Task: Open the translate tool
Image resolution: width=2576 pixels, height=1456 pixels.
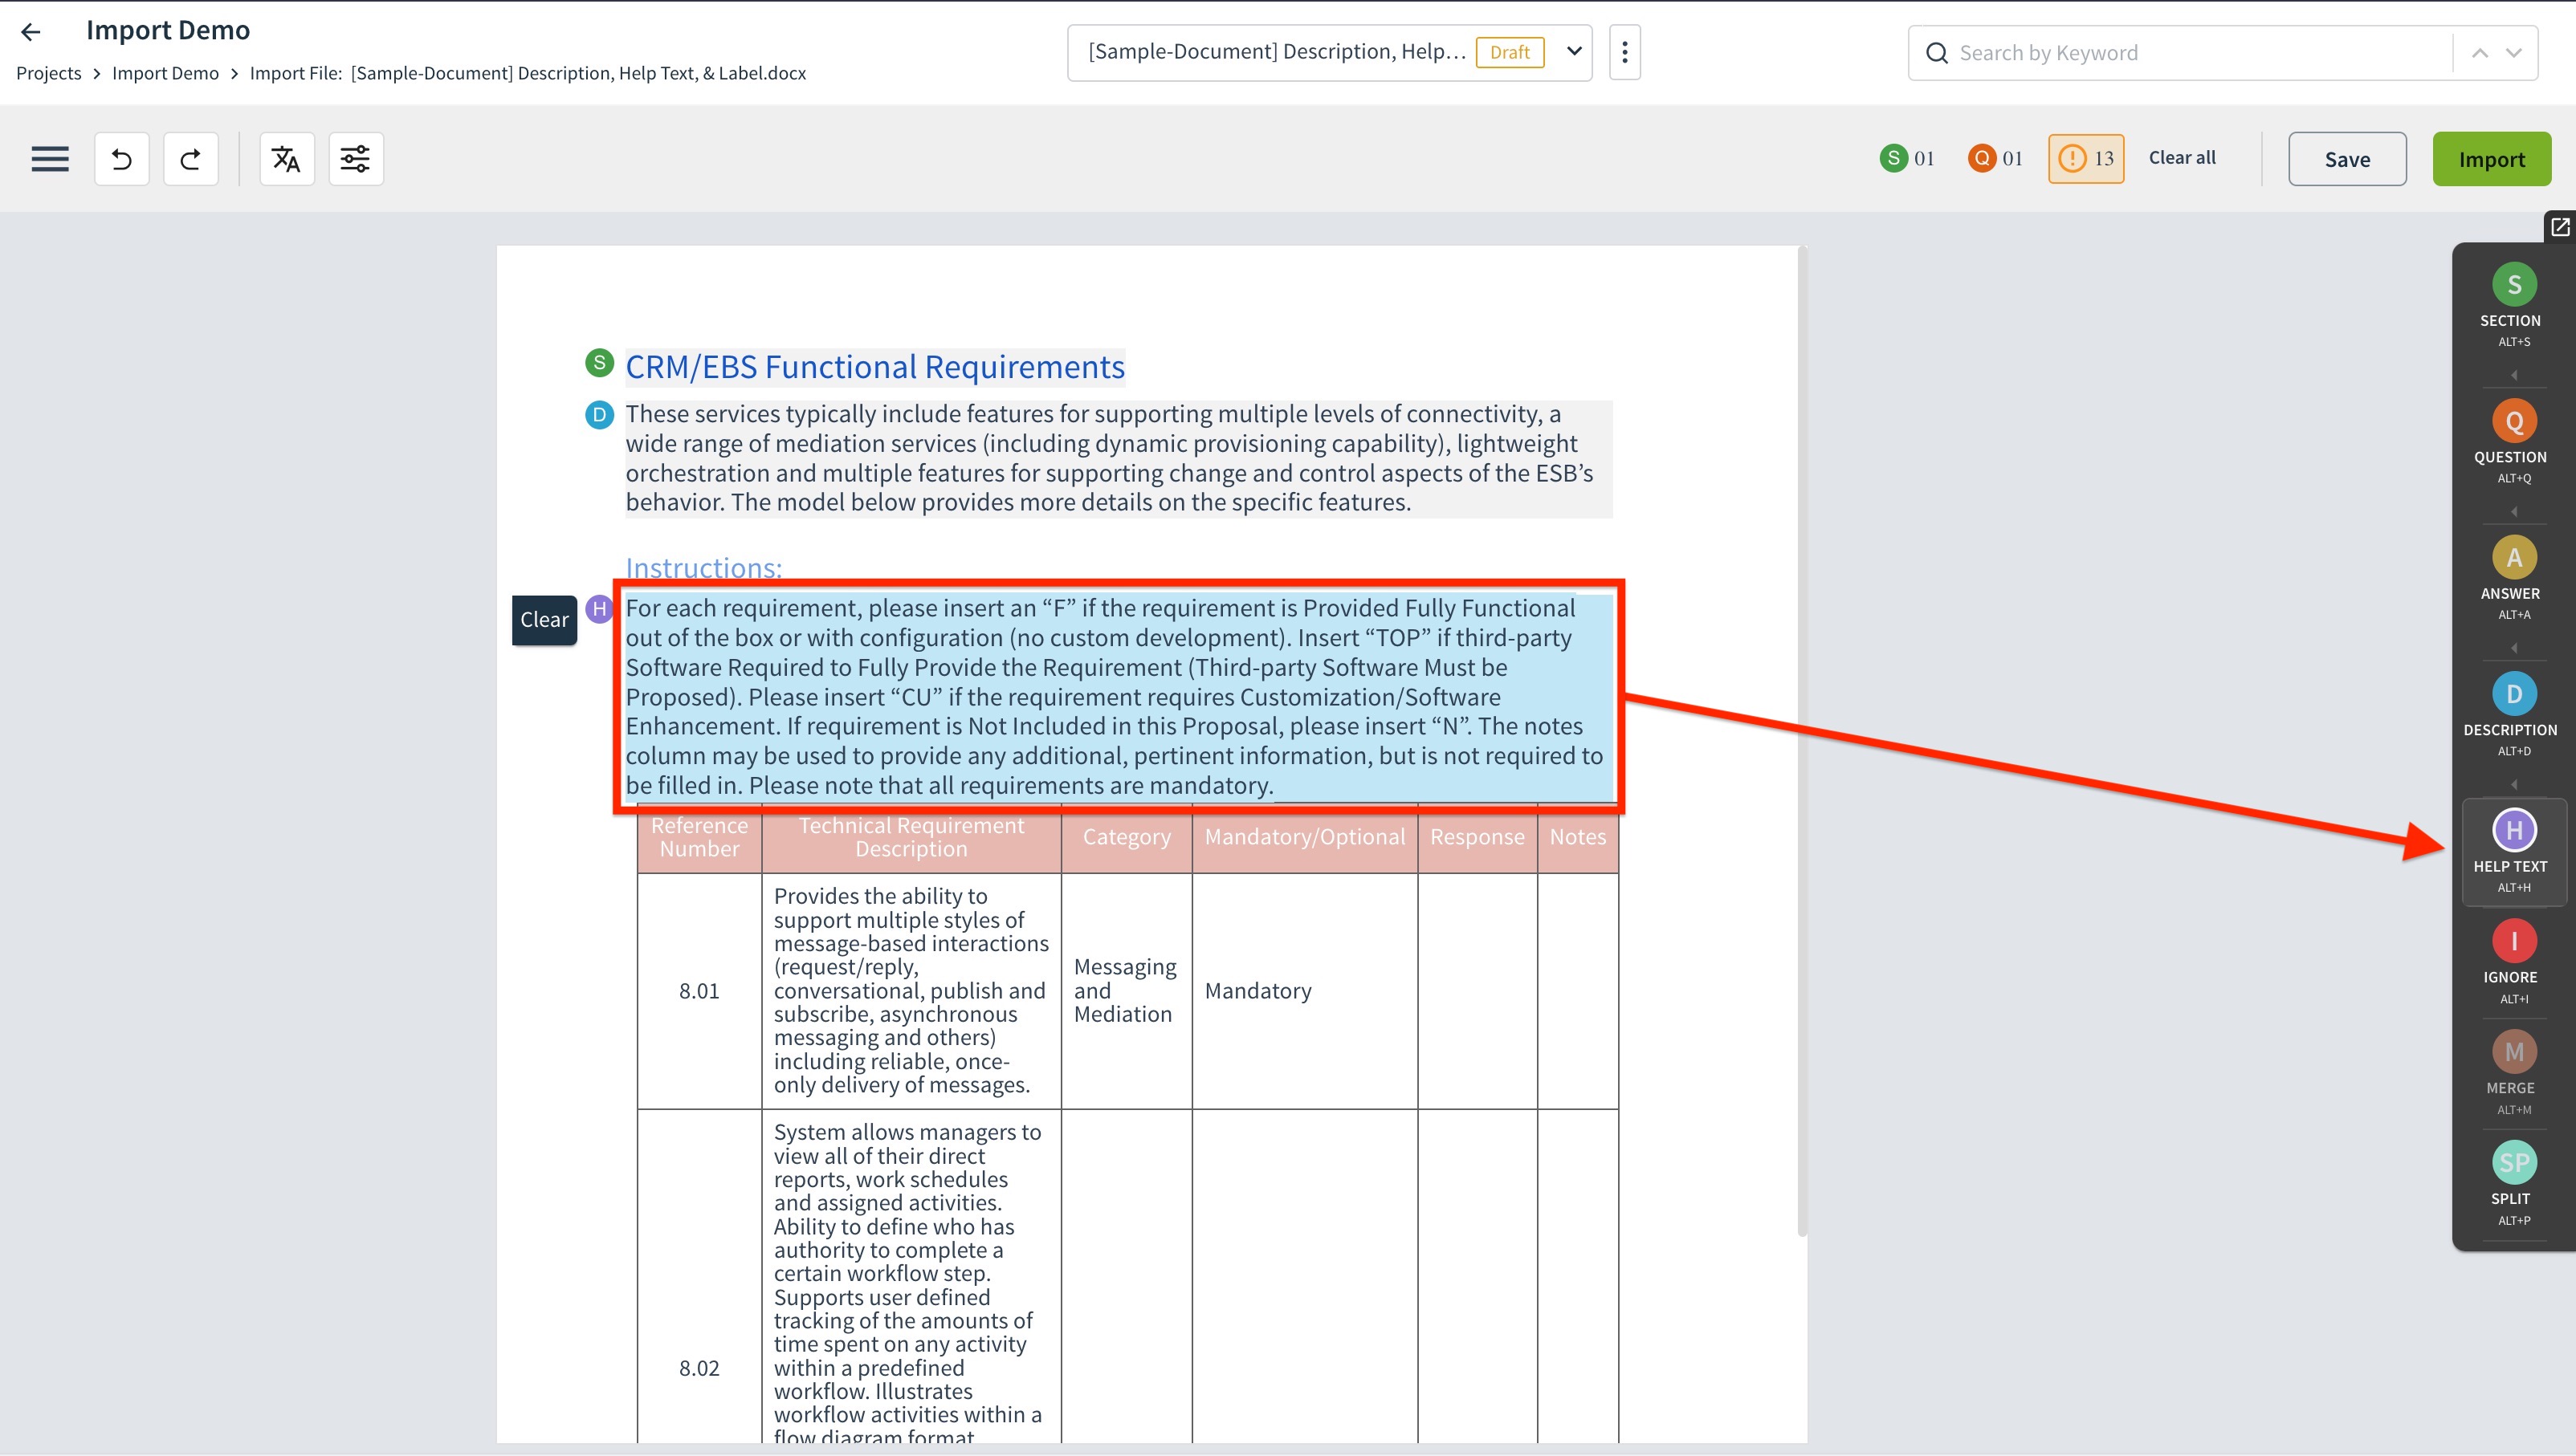Action: (x=286, y=159)
